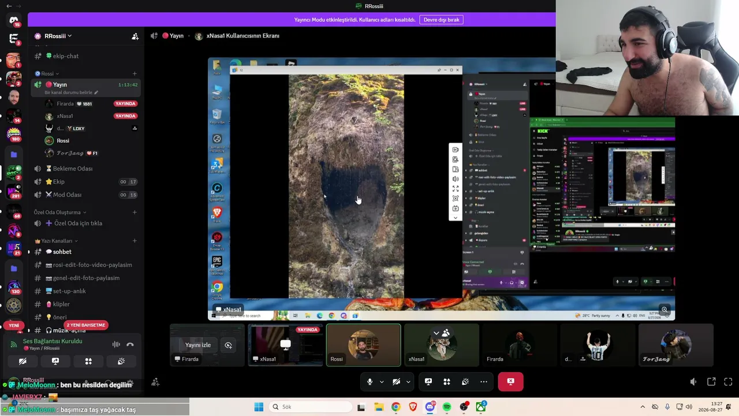Open microphone device options arrow
Viewport: 739px width, 416px height.
point(382,381)
